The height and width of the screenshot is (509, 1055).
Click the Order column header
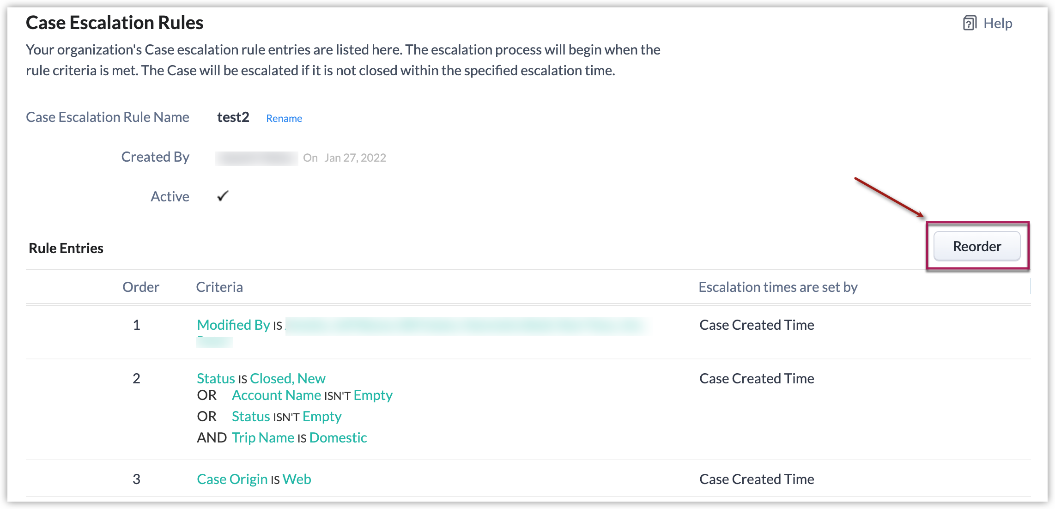(140, 287)
